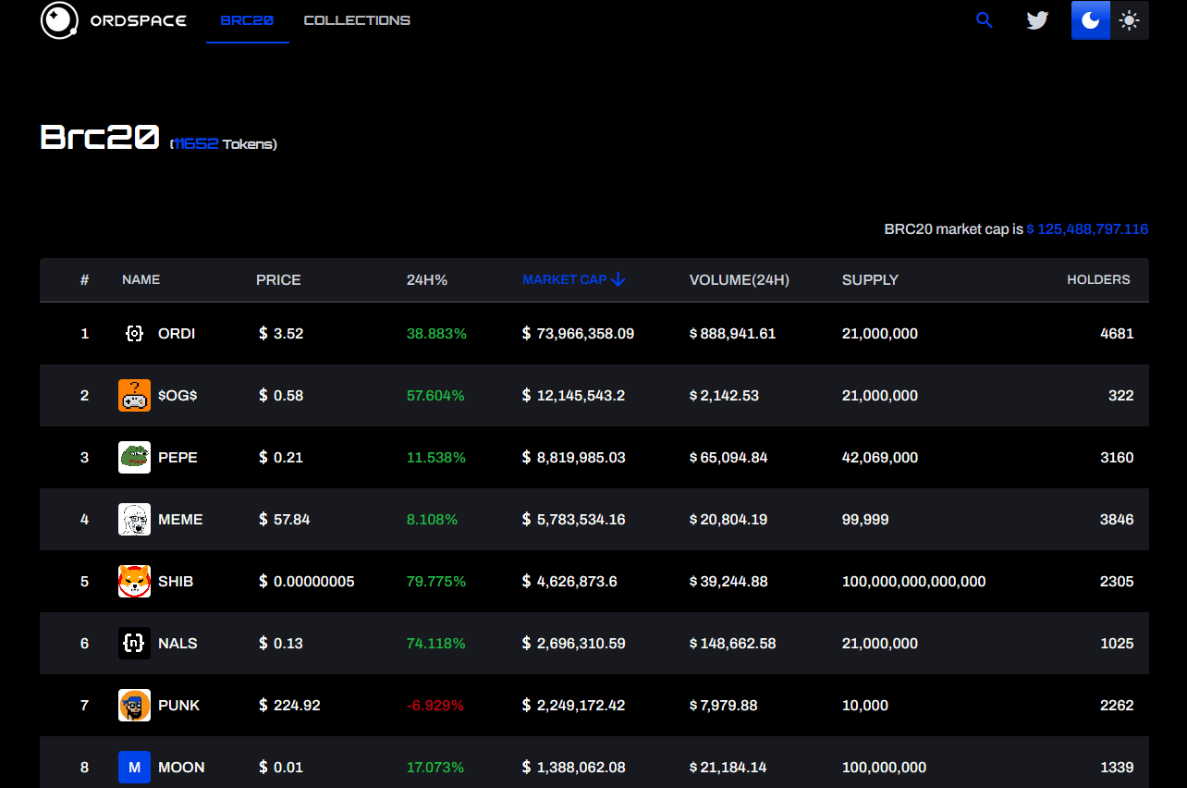Click the SHIB dog token icon

point(134,581)
